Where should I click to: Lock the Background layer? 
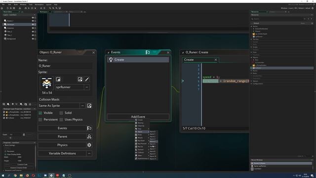tap(35, 39)
